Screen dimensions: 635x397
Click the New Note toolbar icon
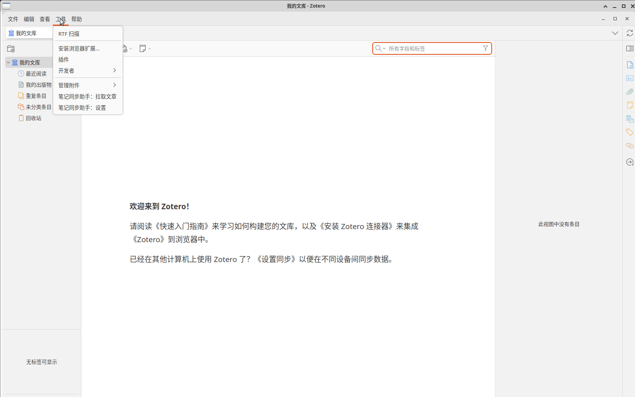(x=142, y=48)
